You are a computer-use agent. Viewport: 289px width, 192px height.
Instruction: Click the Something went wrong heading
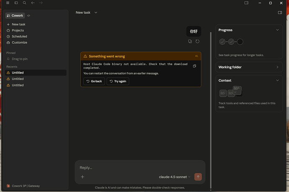pyautogui.click(x=107, y=56)
